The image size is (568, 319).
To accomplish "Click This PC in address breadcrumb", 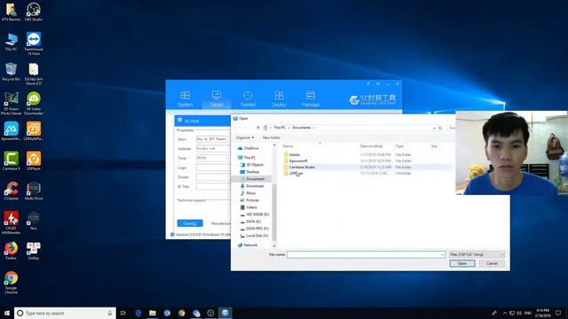I will click(x=280, y=128).
